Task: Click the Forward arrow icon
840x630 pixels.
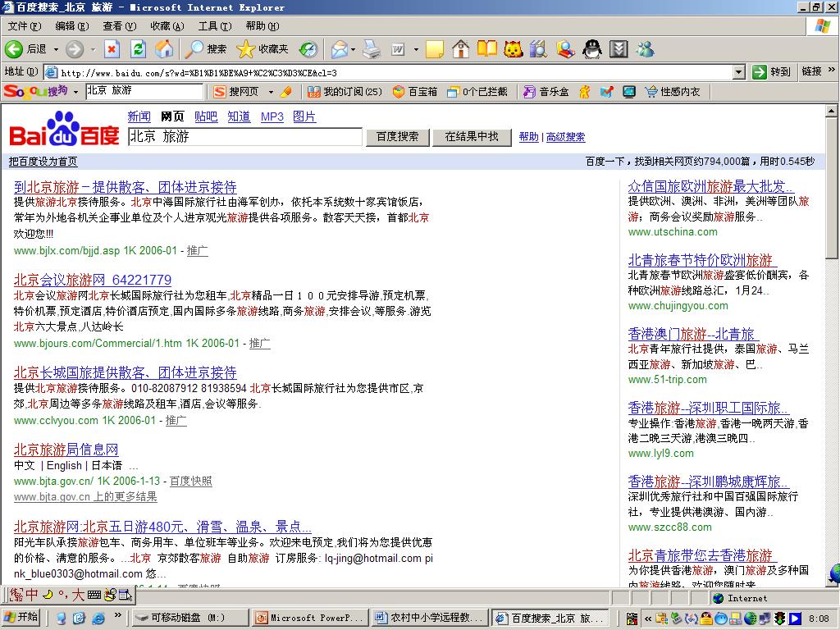Action: pyautogui.click(x=75, y=49)
